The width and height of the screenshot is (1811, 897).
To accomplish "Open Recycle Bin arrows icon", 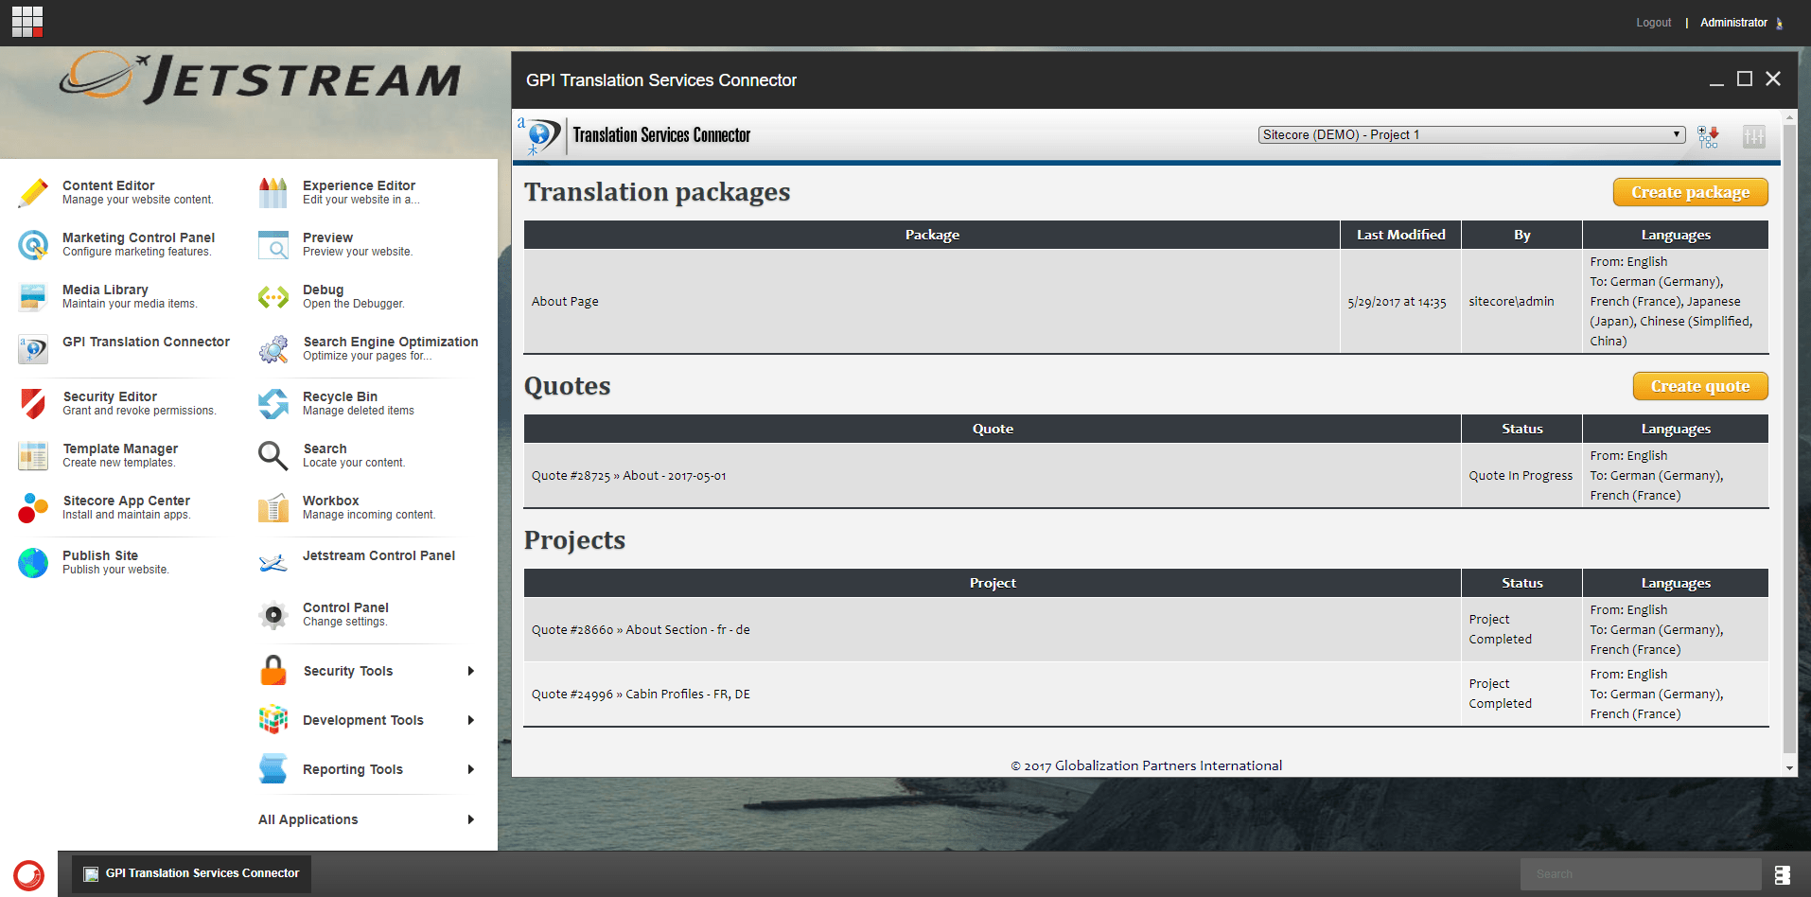I will 273,404.
